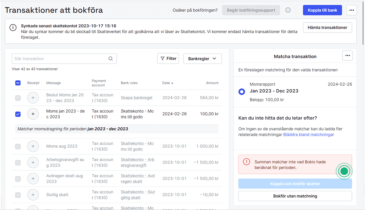Click the info icon in the sync banner
The image size is (365, 210).
click(x=13, y=27)
